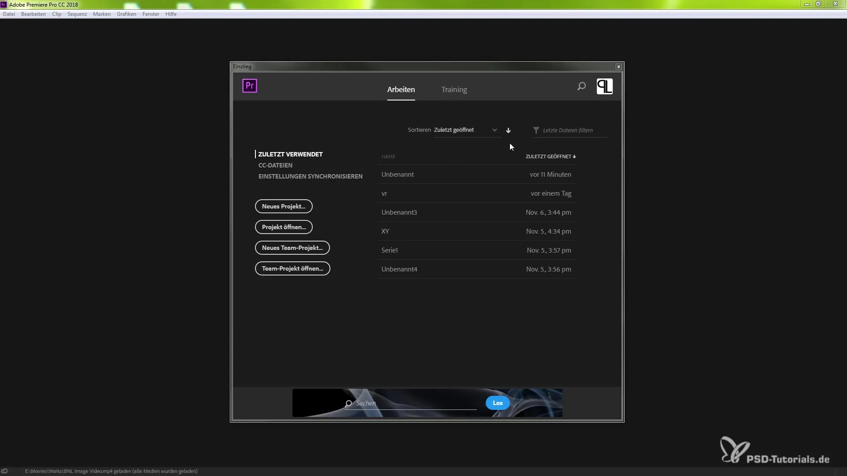Open the Bearbeiten menu
The image size is (847, 476).
pyautogui.click(x=34, y=14)
